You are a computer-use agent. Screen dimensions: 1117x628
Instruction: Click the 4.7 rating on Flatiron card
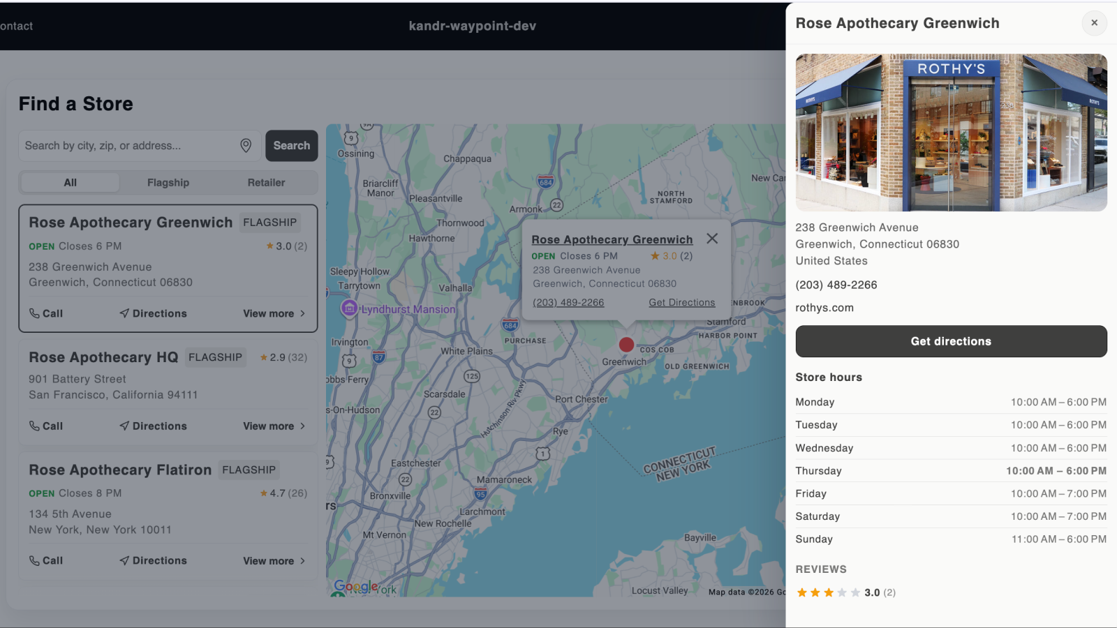[x=283, y=493]
